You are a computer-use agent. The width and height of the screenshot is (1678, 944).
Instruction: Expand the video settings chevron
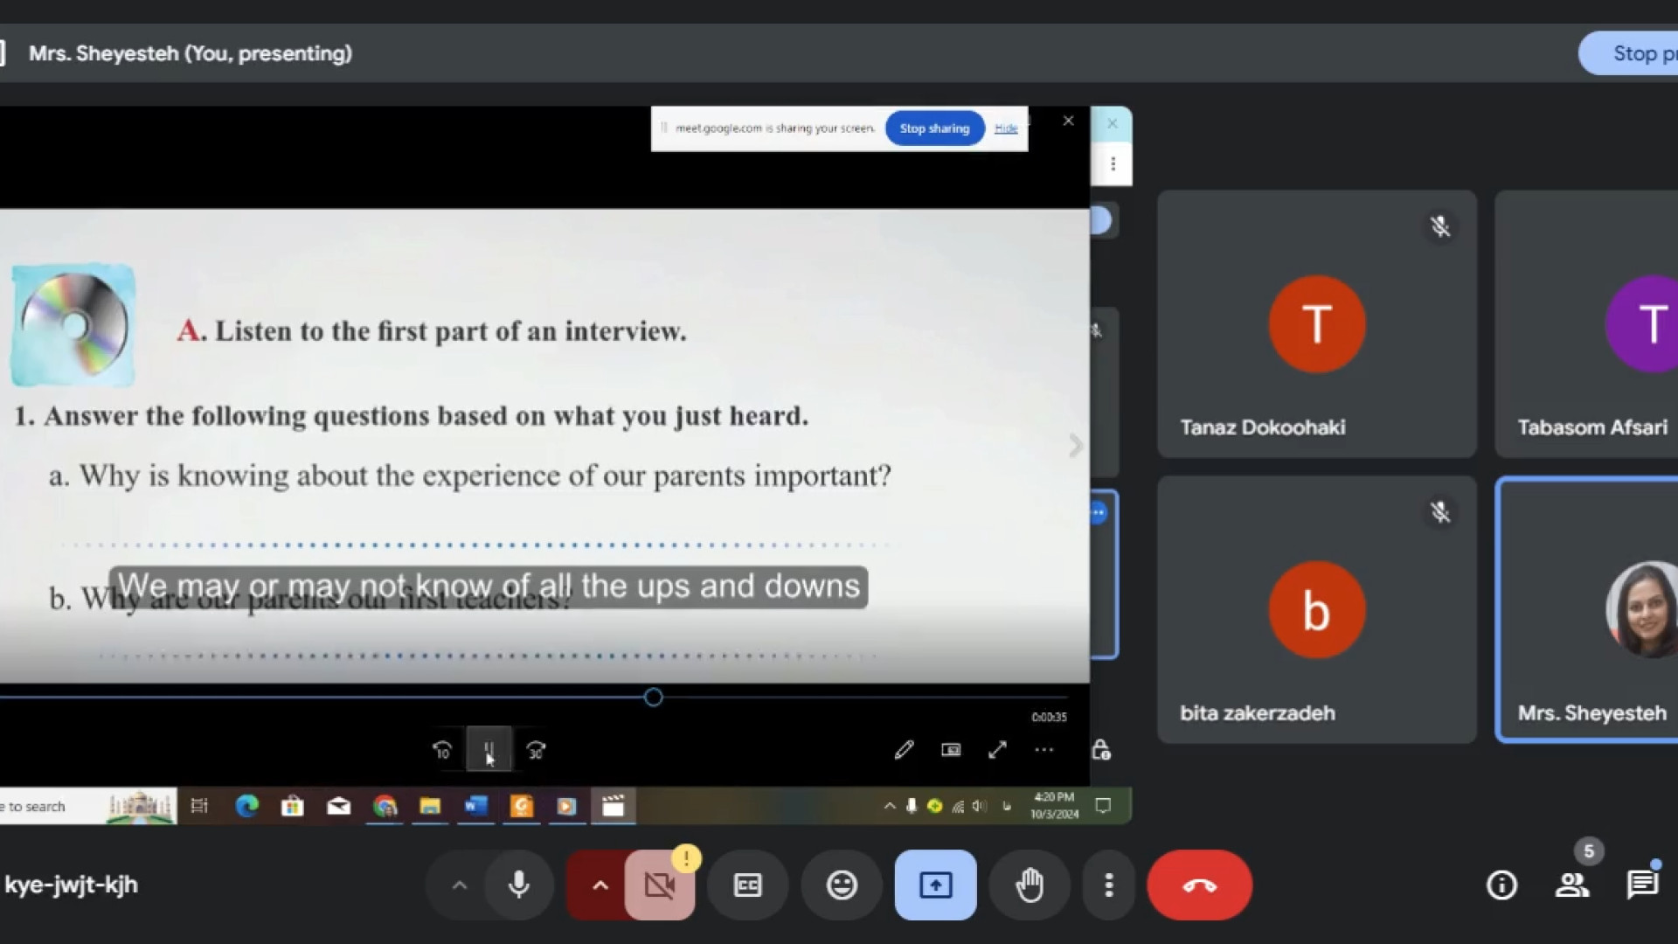(600, 885)
